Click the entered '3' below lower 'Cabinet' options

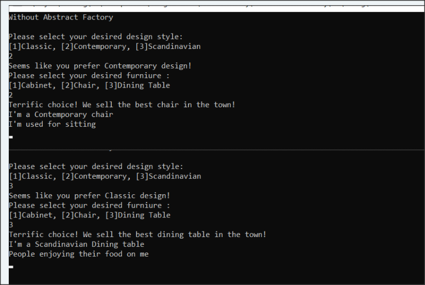[x=11, y=225]
